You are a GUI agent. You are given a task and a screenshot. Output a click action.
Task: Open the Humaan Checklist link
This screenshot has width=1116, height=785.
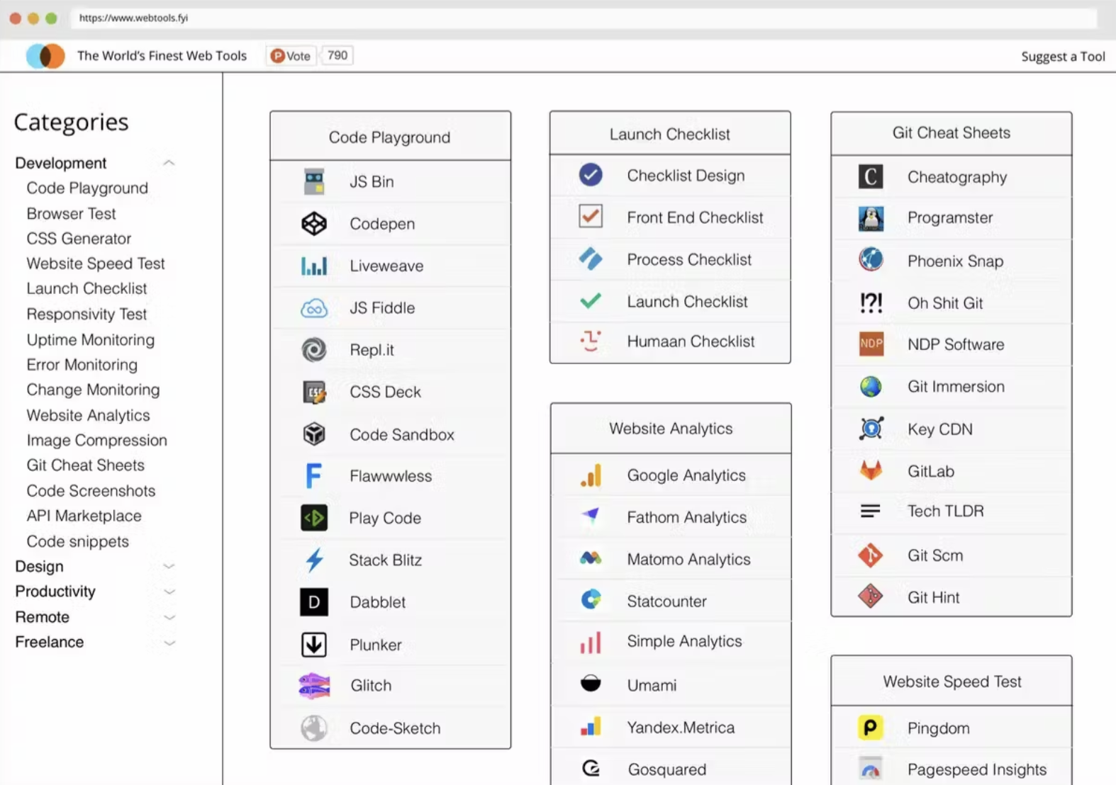690,341
